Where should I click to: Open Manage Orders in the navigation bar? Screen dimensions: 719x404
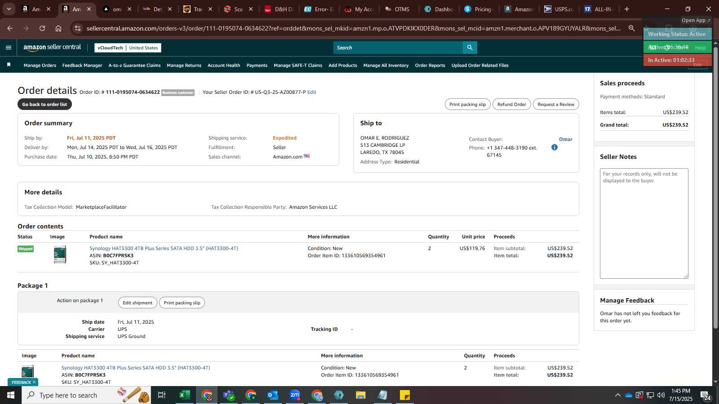40,66
